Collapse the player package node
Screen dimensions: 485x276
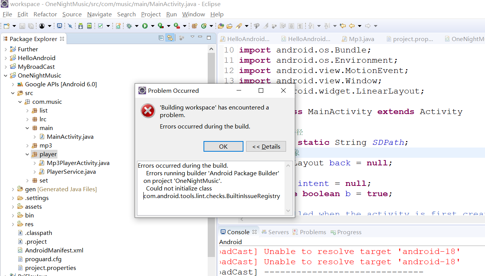coord(27,154)
